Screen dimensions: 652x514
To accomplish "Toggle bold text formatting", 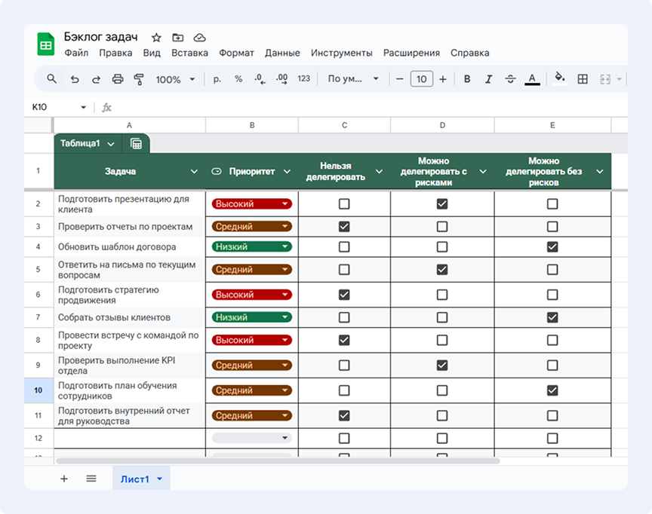I will 467,79.
